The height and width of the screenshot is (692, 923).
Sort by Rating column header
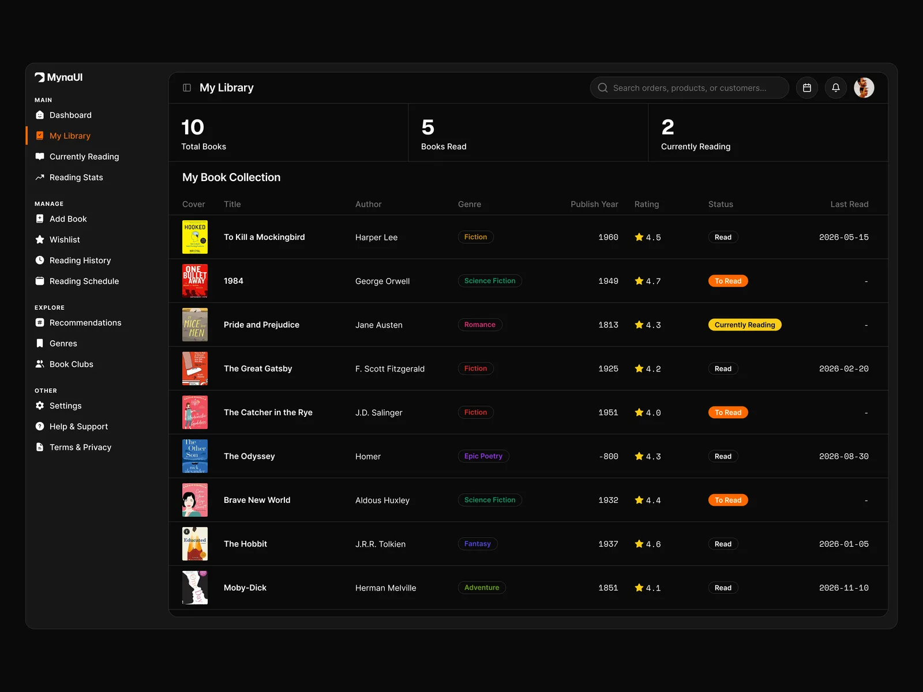(x=646, y=204)
